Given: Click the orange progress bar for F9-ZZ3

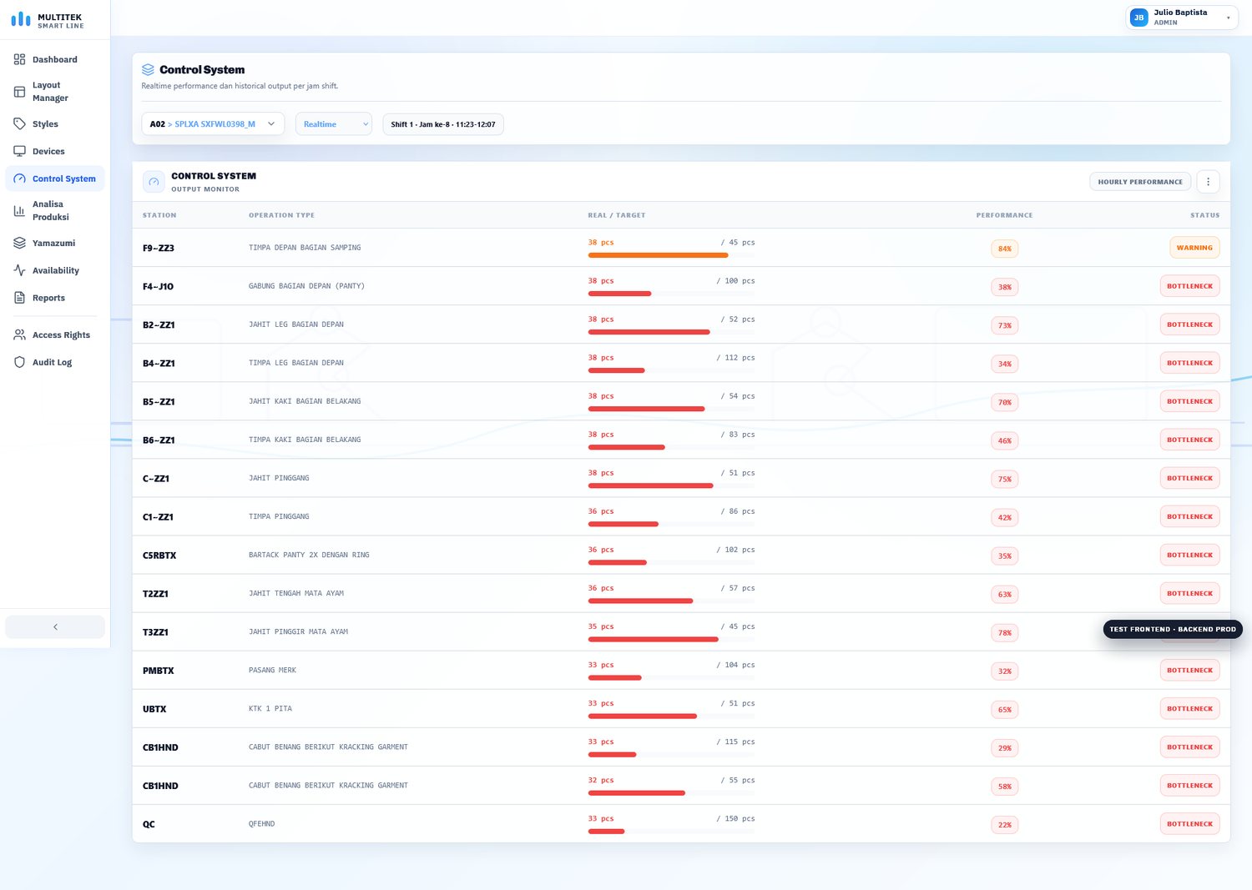Looking at the screenshot, I should pyautogui.click(x=658, y=255).
